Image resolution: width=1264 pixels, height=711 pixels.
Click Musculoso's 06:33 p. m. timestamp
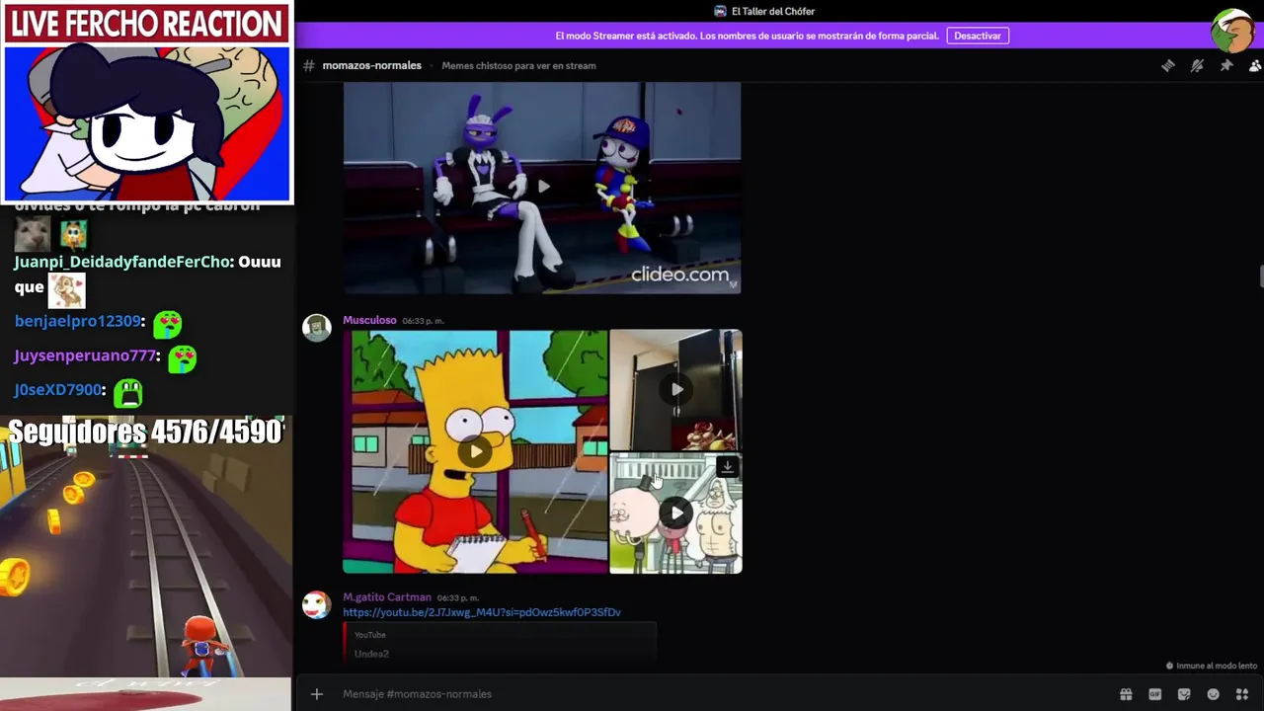pyautogui.click(x=423, y=321)
